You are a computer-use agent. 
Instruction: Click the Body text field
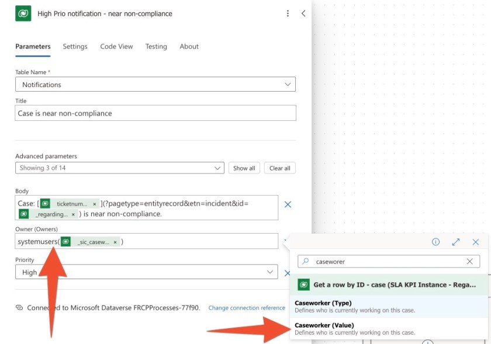click(x=147, y=207)
